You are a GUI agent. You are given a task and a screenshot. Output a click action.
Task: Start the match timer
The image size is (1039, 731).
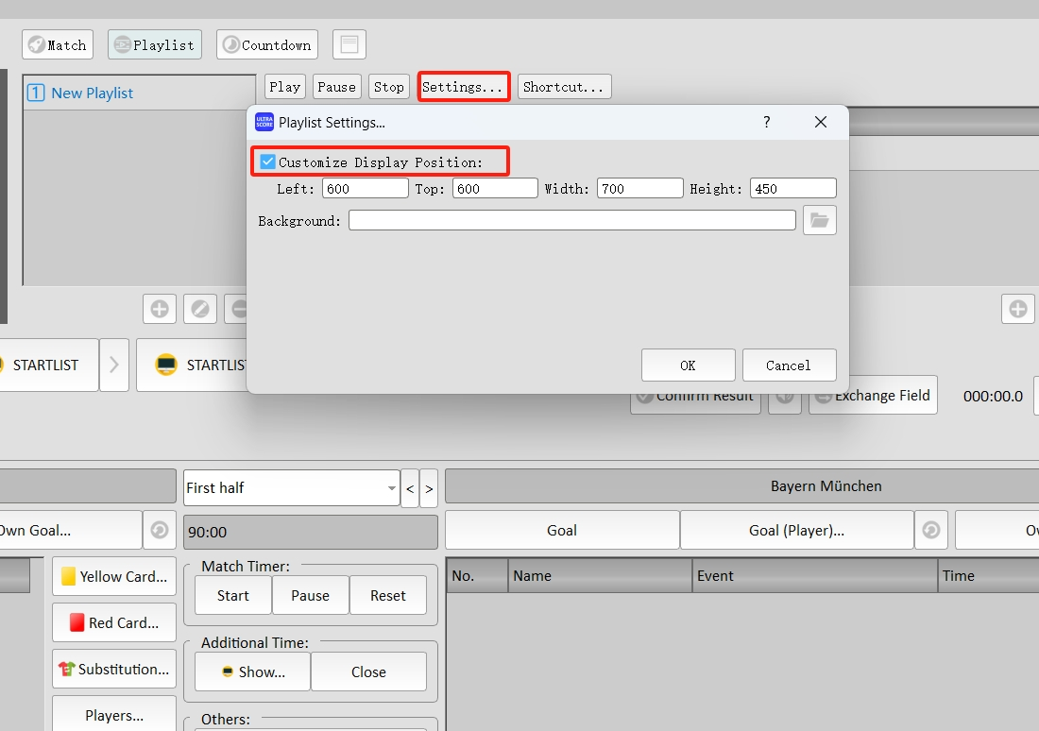coord(233,596)
